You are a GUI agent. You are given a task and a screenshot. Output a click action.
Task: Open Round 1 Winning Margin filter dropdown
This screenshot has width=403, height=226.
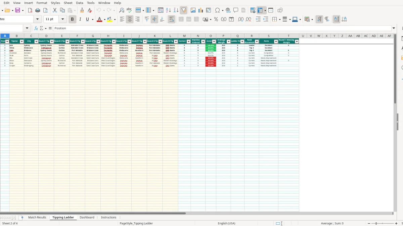pyautogui.click(x=297, y=42)
